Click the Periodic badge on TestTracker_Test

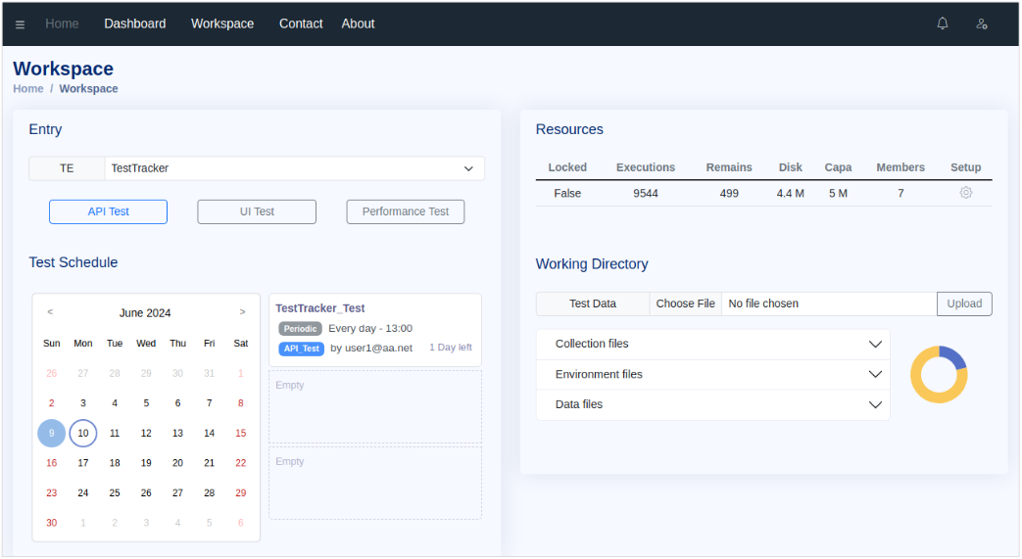[300, 329]
